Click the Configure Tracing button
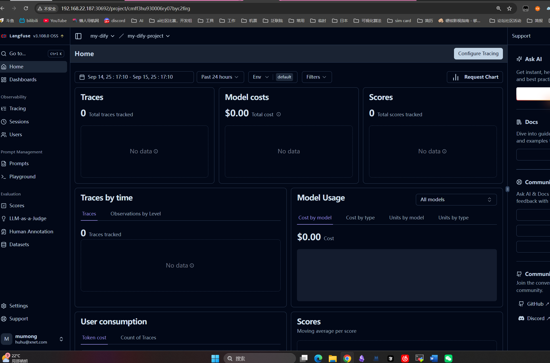Screen dimensions: 550x363 point(478,54)
